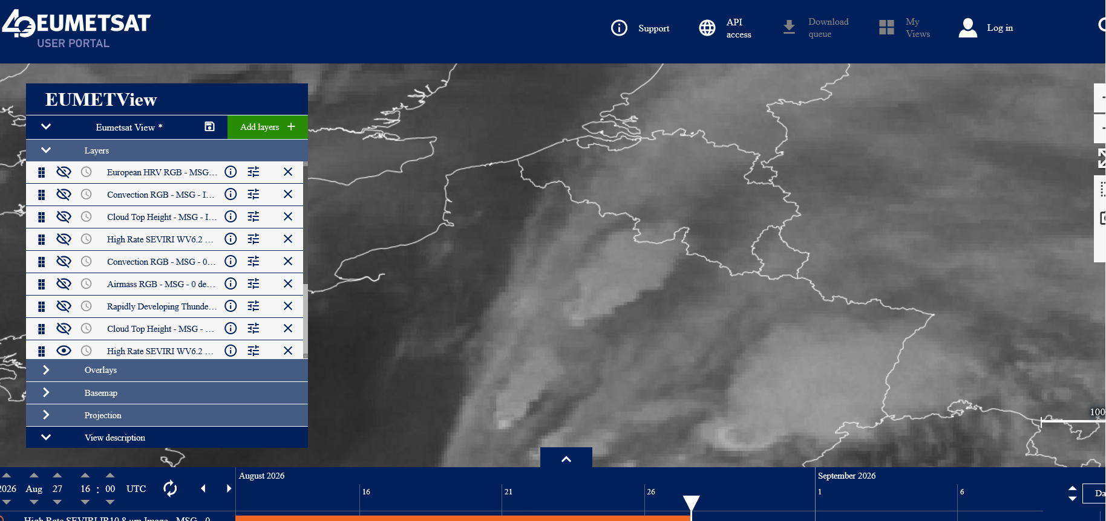The width and height of the screenshot is (1106, 521).
Task: Click Log in
Action: pos(986,28)
